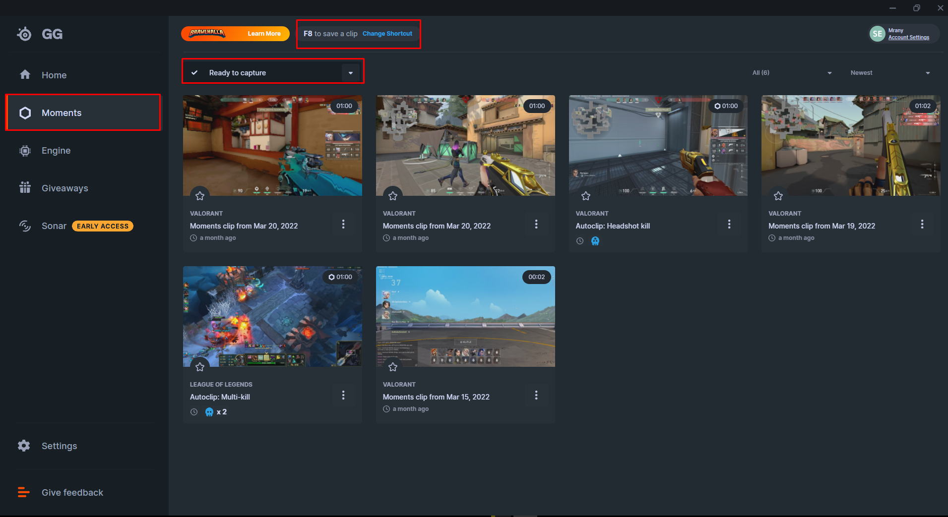
Task: Open the Newest sort dropdown
Action: (x=890, y=73)
